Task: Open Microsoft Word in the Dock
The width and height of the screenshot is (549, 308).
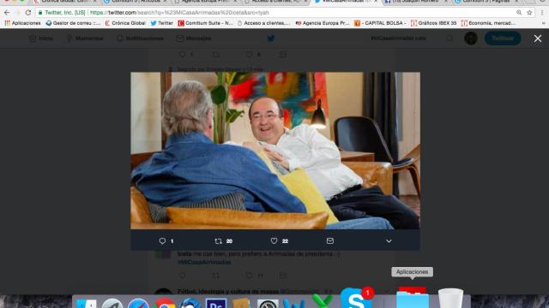Action: click(x=293, y=303)
